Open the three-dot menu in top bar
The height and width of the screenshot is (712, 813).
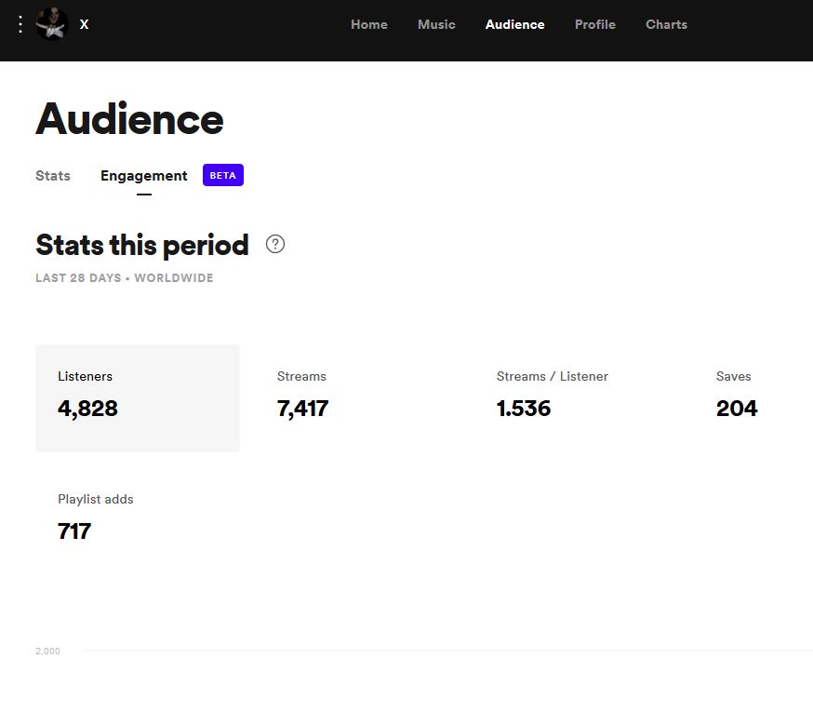[20, 24]
